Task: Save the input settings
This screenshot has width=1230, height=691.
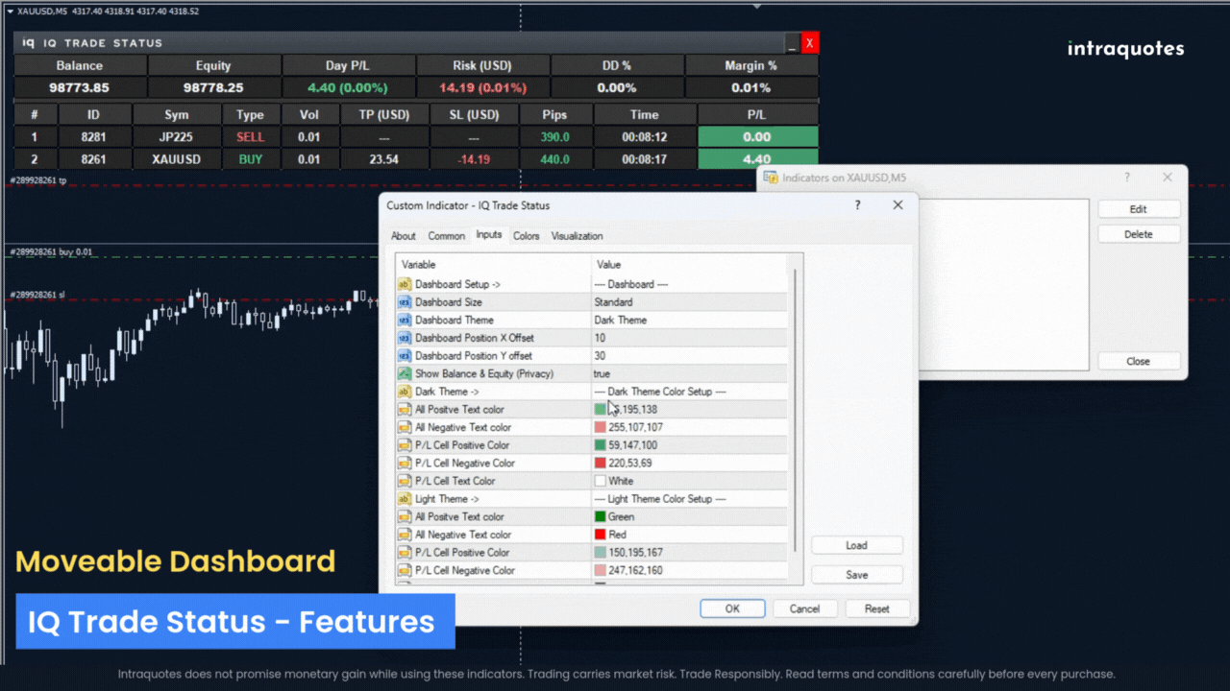Action: (857, 575)
